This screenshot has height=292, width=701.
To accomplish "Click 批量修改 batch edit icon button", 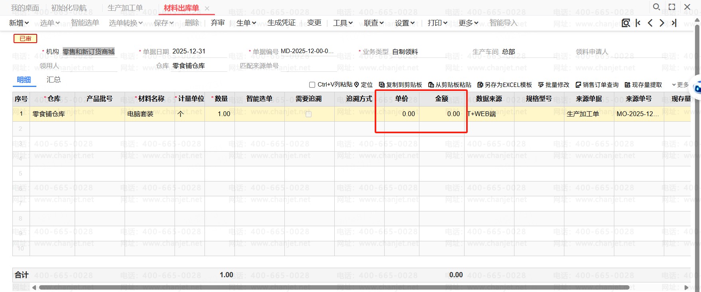I will (x=554, y=85).
